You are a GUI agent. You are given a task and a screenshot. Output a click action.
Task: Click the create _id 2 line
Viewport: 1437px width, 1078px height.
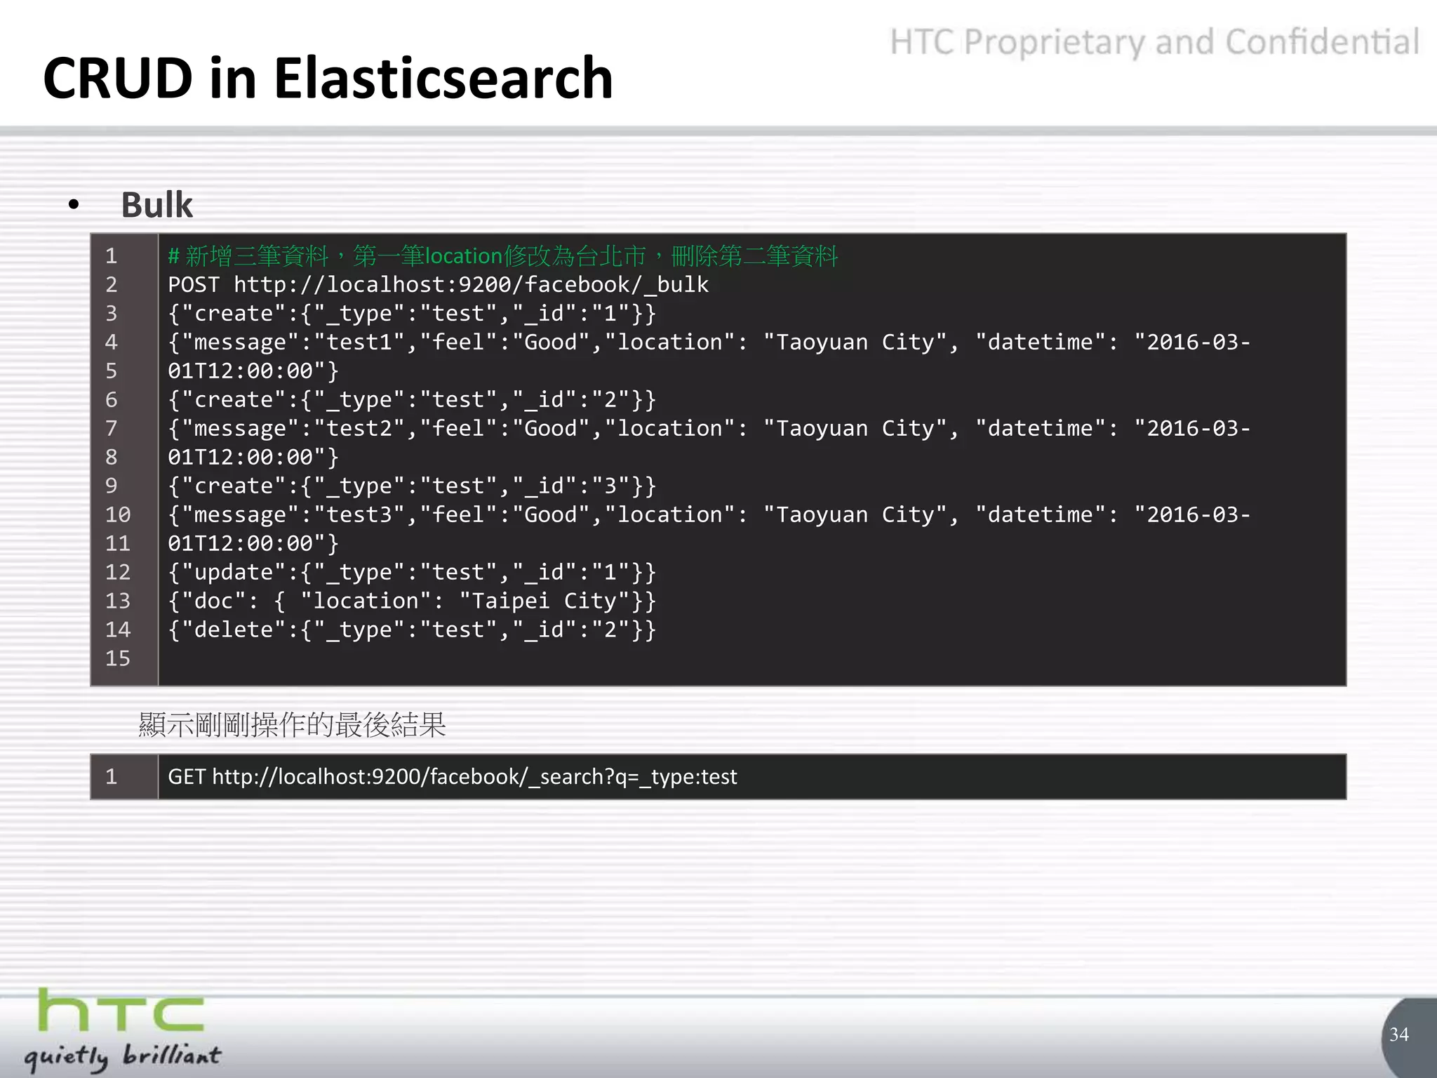click(x=412, y=400)
